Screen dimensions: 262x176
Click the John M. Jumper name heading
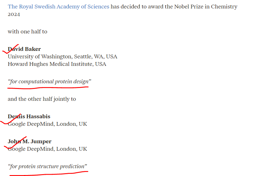(x=29, y=142)
